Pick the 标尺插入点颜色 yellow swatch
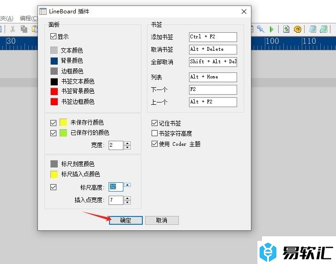 [54, 174]
